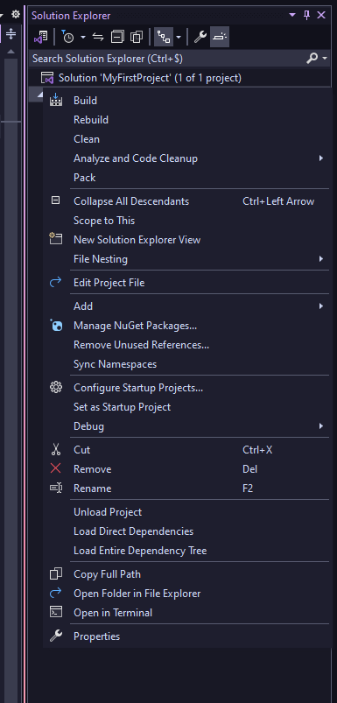The width and height of the screenshot is (337, 703).
Task: Click the Sync with Active Document icon
Action: coord(98,38)
